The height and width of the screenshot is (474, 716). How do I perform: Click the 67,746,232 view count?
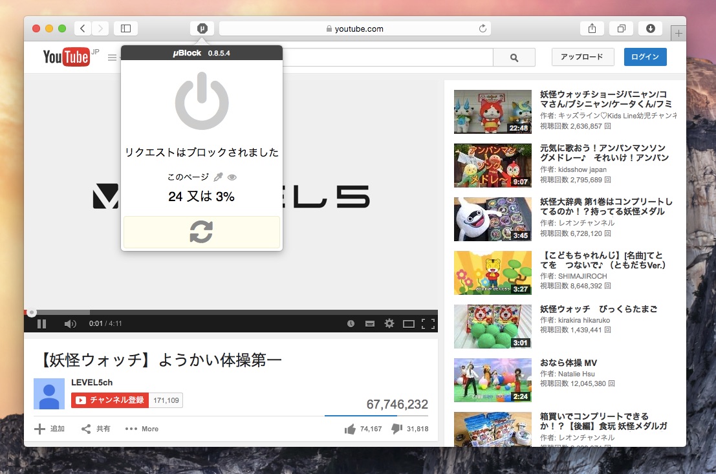click(397, 404)
